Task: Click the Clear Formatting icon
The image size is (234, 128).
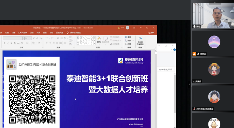Action: click(x=41, y=38)
